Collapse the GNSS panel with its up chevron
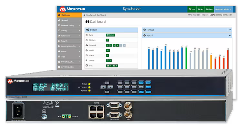This screenshot has width=242, height=127. click(x=230, y=36)
